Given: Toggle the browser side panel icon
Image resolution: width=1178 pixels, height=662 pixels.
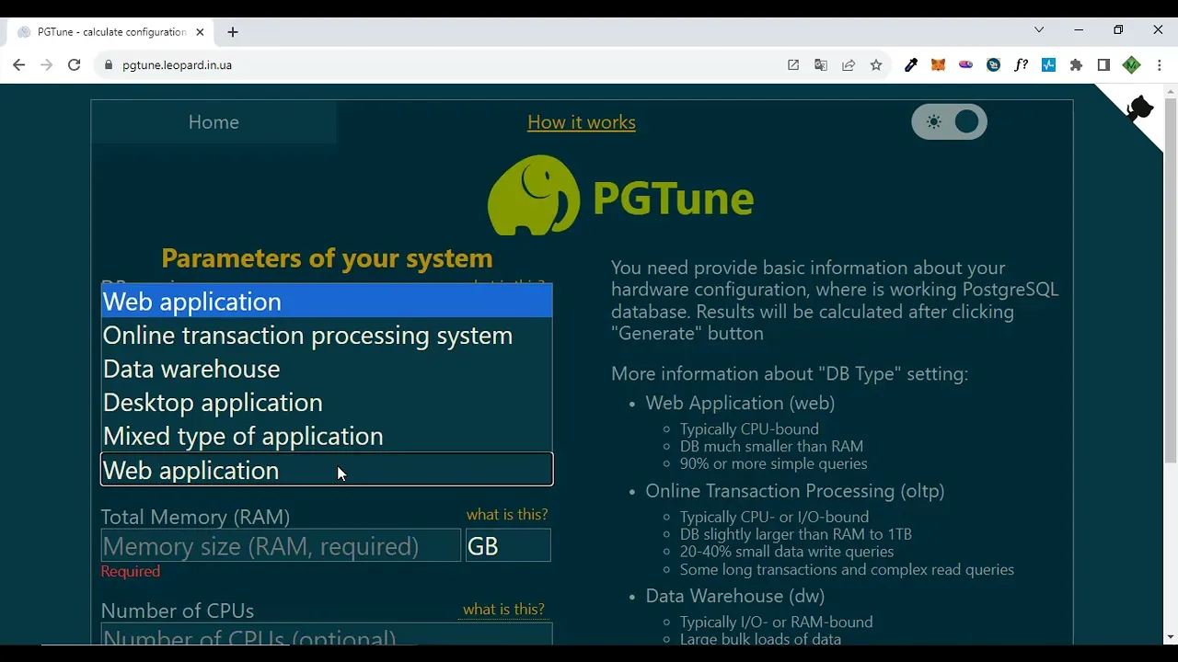Looking at the screenshot, I should coord(1103,65).
